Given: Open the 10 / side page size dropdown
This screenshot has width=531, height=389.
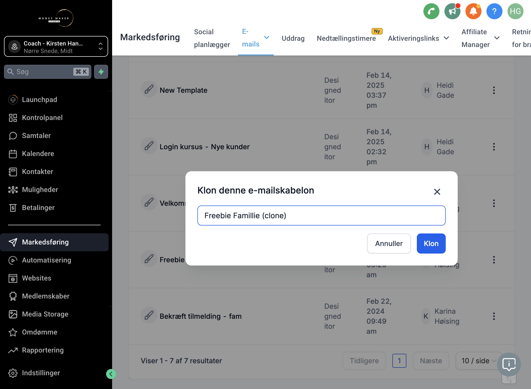Looking at the screenshot, I should (478, 361).
